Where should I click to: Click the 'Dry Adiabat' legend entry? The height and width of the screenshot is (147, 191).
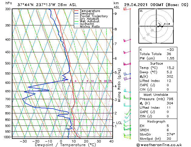89,19
